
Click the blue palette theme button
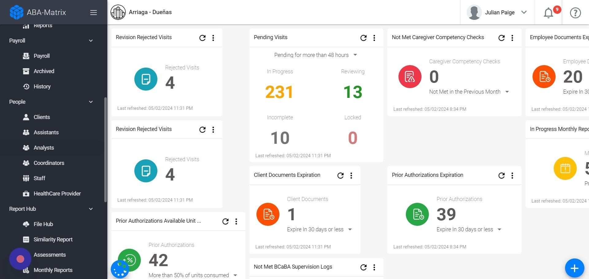tap(120, 269)
